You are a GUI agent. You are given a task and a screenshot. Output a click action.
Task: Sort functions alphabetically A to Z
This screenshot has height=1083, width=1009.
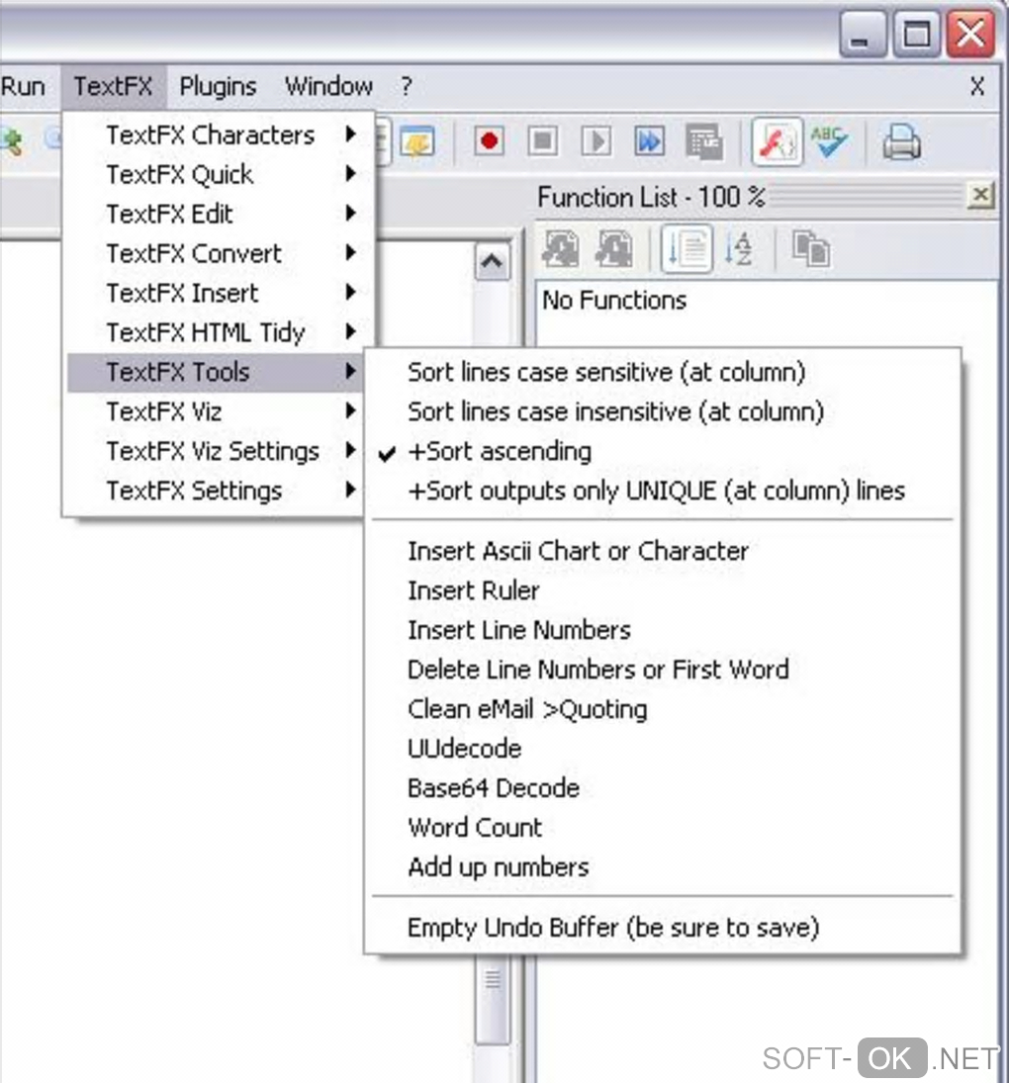tap(738, 249)
